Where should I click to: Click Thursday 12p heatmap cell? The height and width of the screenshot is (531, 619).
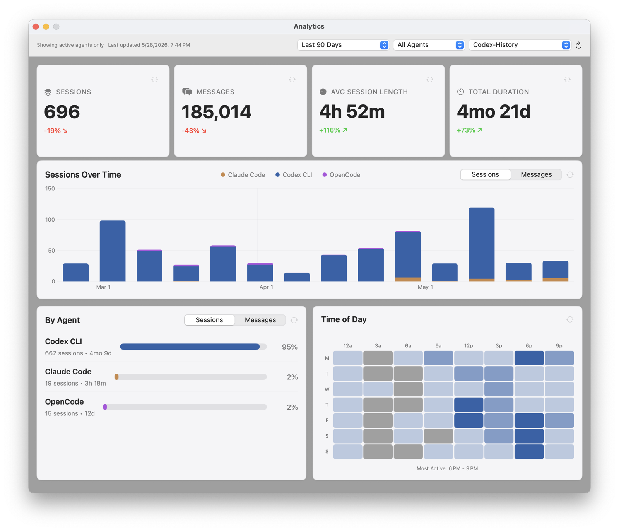pos(469,405)
